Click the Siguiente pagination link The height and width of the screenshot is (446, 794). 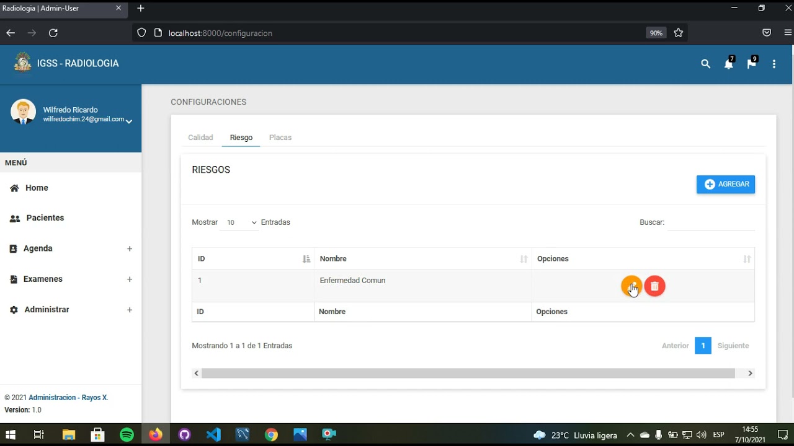pyautogui.click(x=733, y=346)
